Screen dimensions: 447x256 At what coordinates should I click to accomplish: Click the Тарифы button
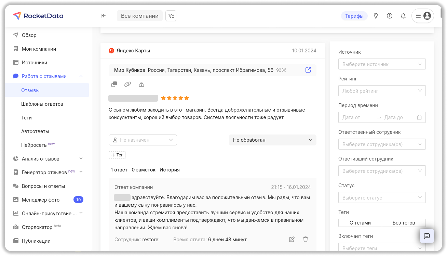[x=354, y=16]
